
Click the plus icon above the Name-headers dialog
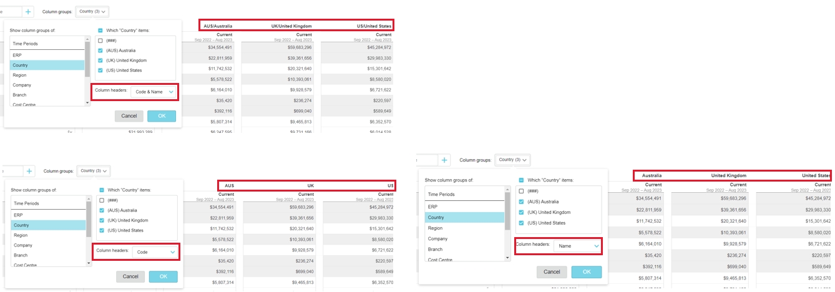coord(444,160)
